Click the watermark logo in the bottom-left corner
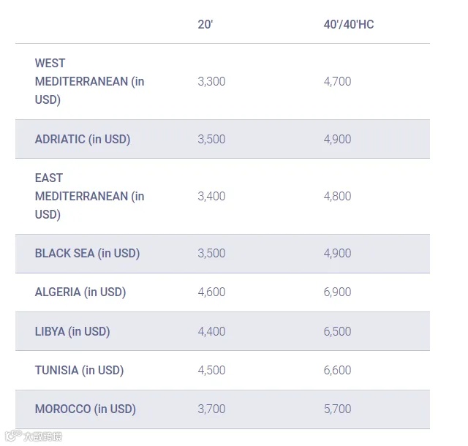468x446 pixels. pos(32,436)
